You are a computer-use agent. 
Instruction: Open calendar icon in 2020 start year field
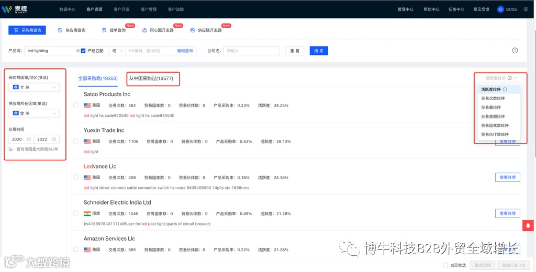pyautogui.click(x=29, y=139)
